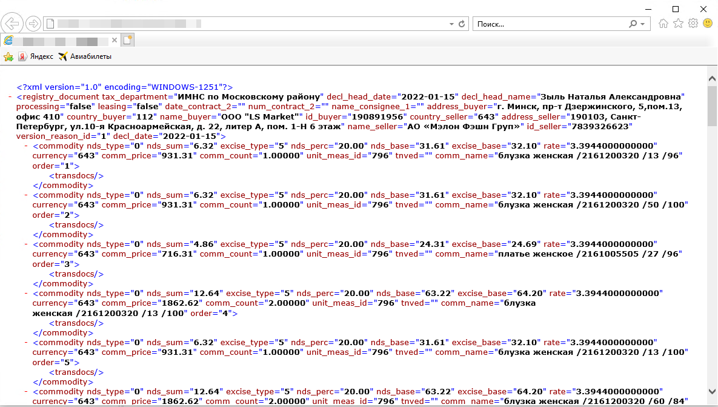
Task: Open a new blank tab
Action: 127,41
